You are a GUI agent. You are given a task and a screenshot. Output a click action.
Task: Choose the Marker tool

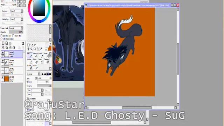coord(30,61)
